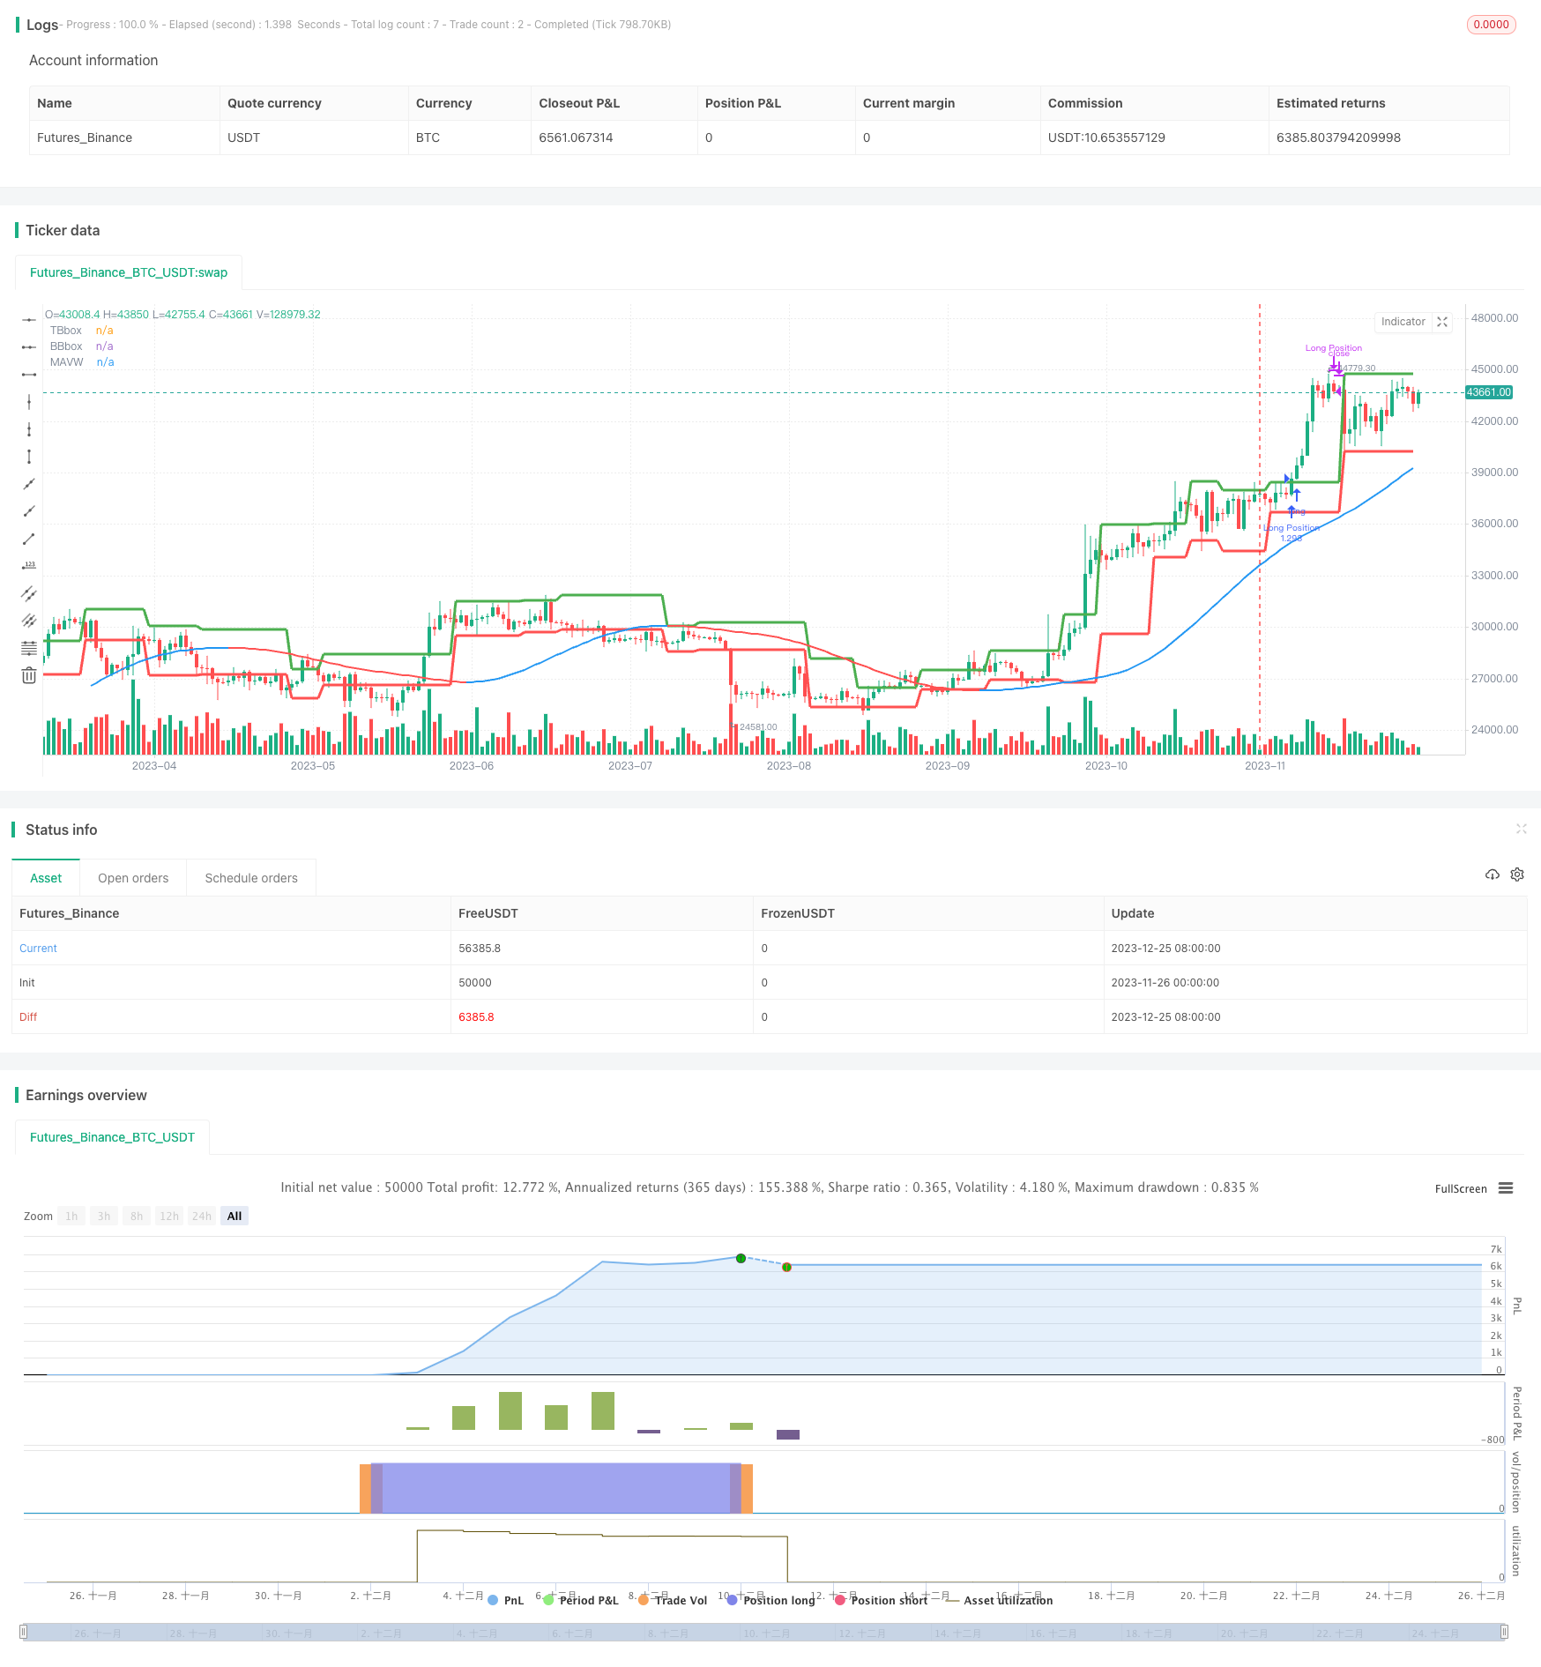
Task: Toggle Trade Vol series in legend
Action: coord(672,1600)
